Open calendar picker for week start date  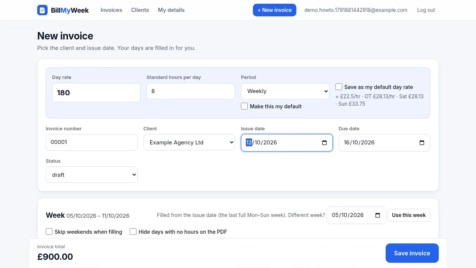coord(377,215)
